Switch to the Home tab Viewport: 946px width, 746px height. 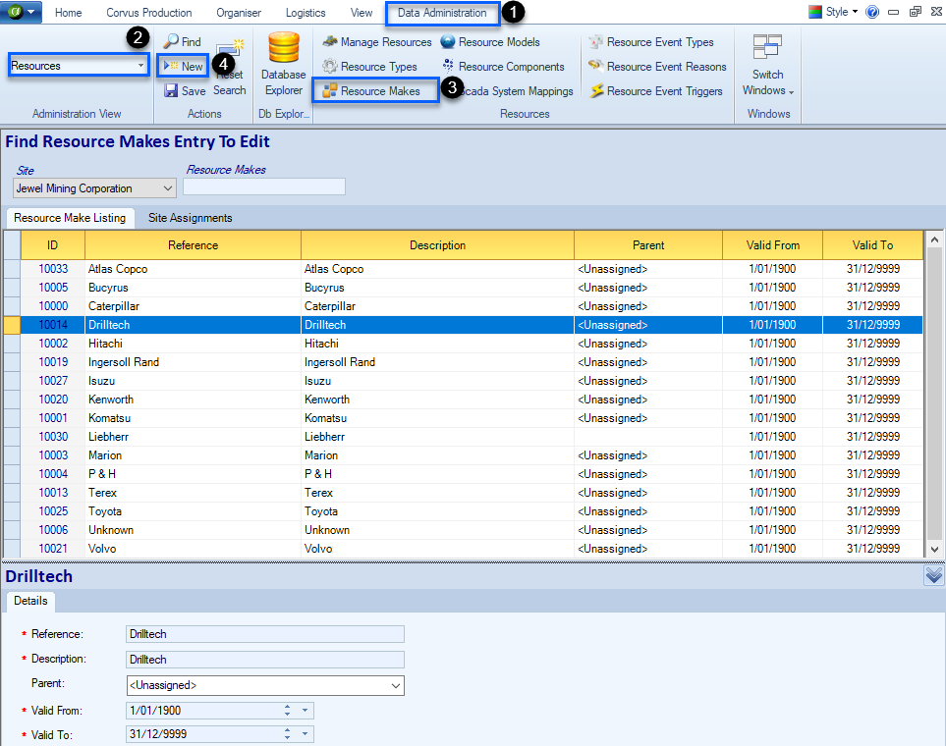click(x=68, y=13)
